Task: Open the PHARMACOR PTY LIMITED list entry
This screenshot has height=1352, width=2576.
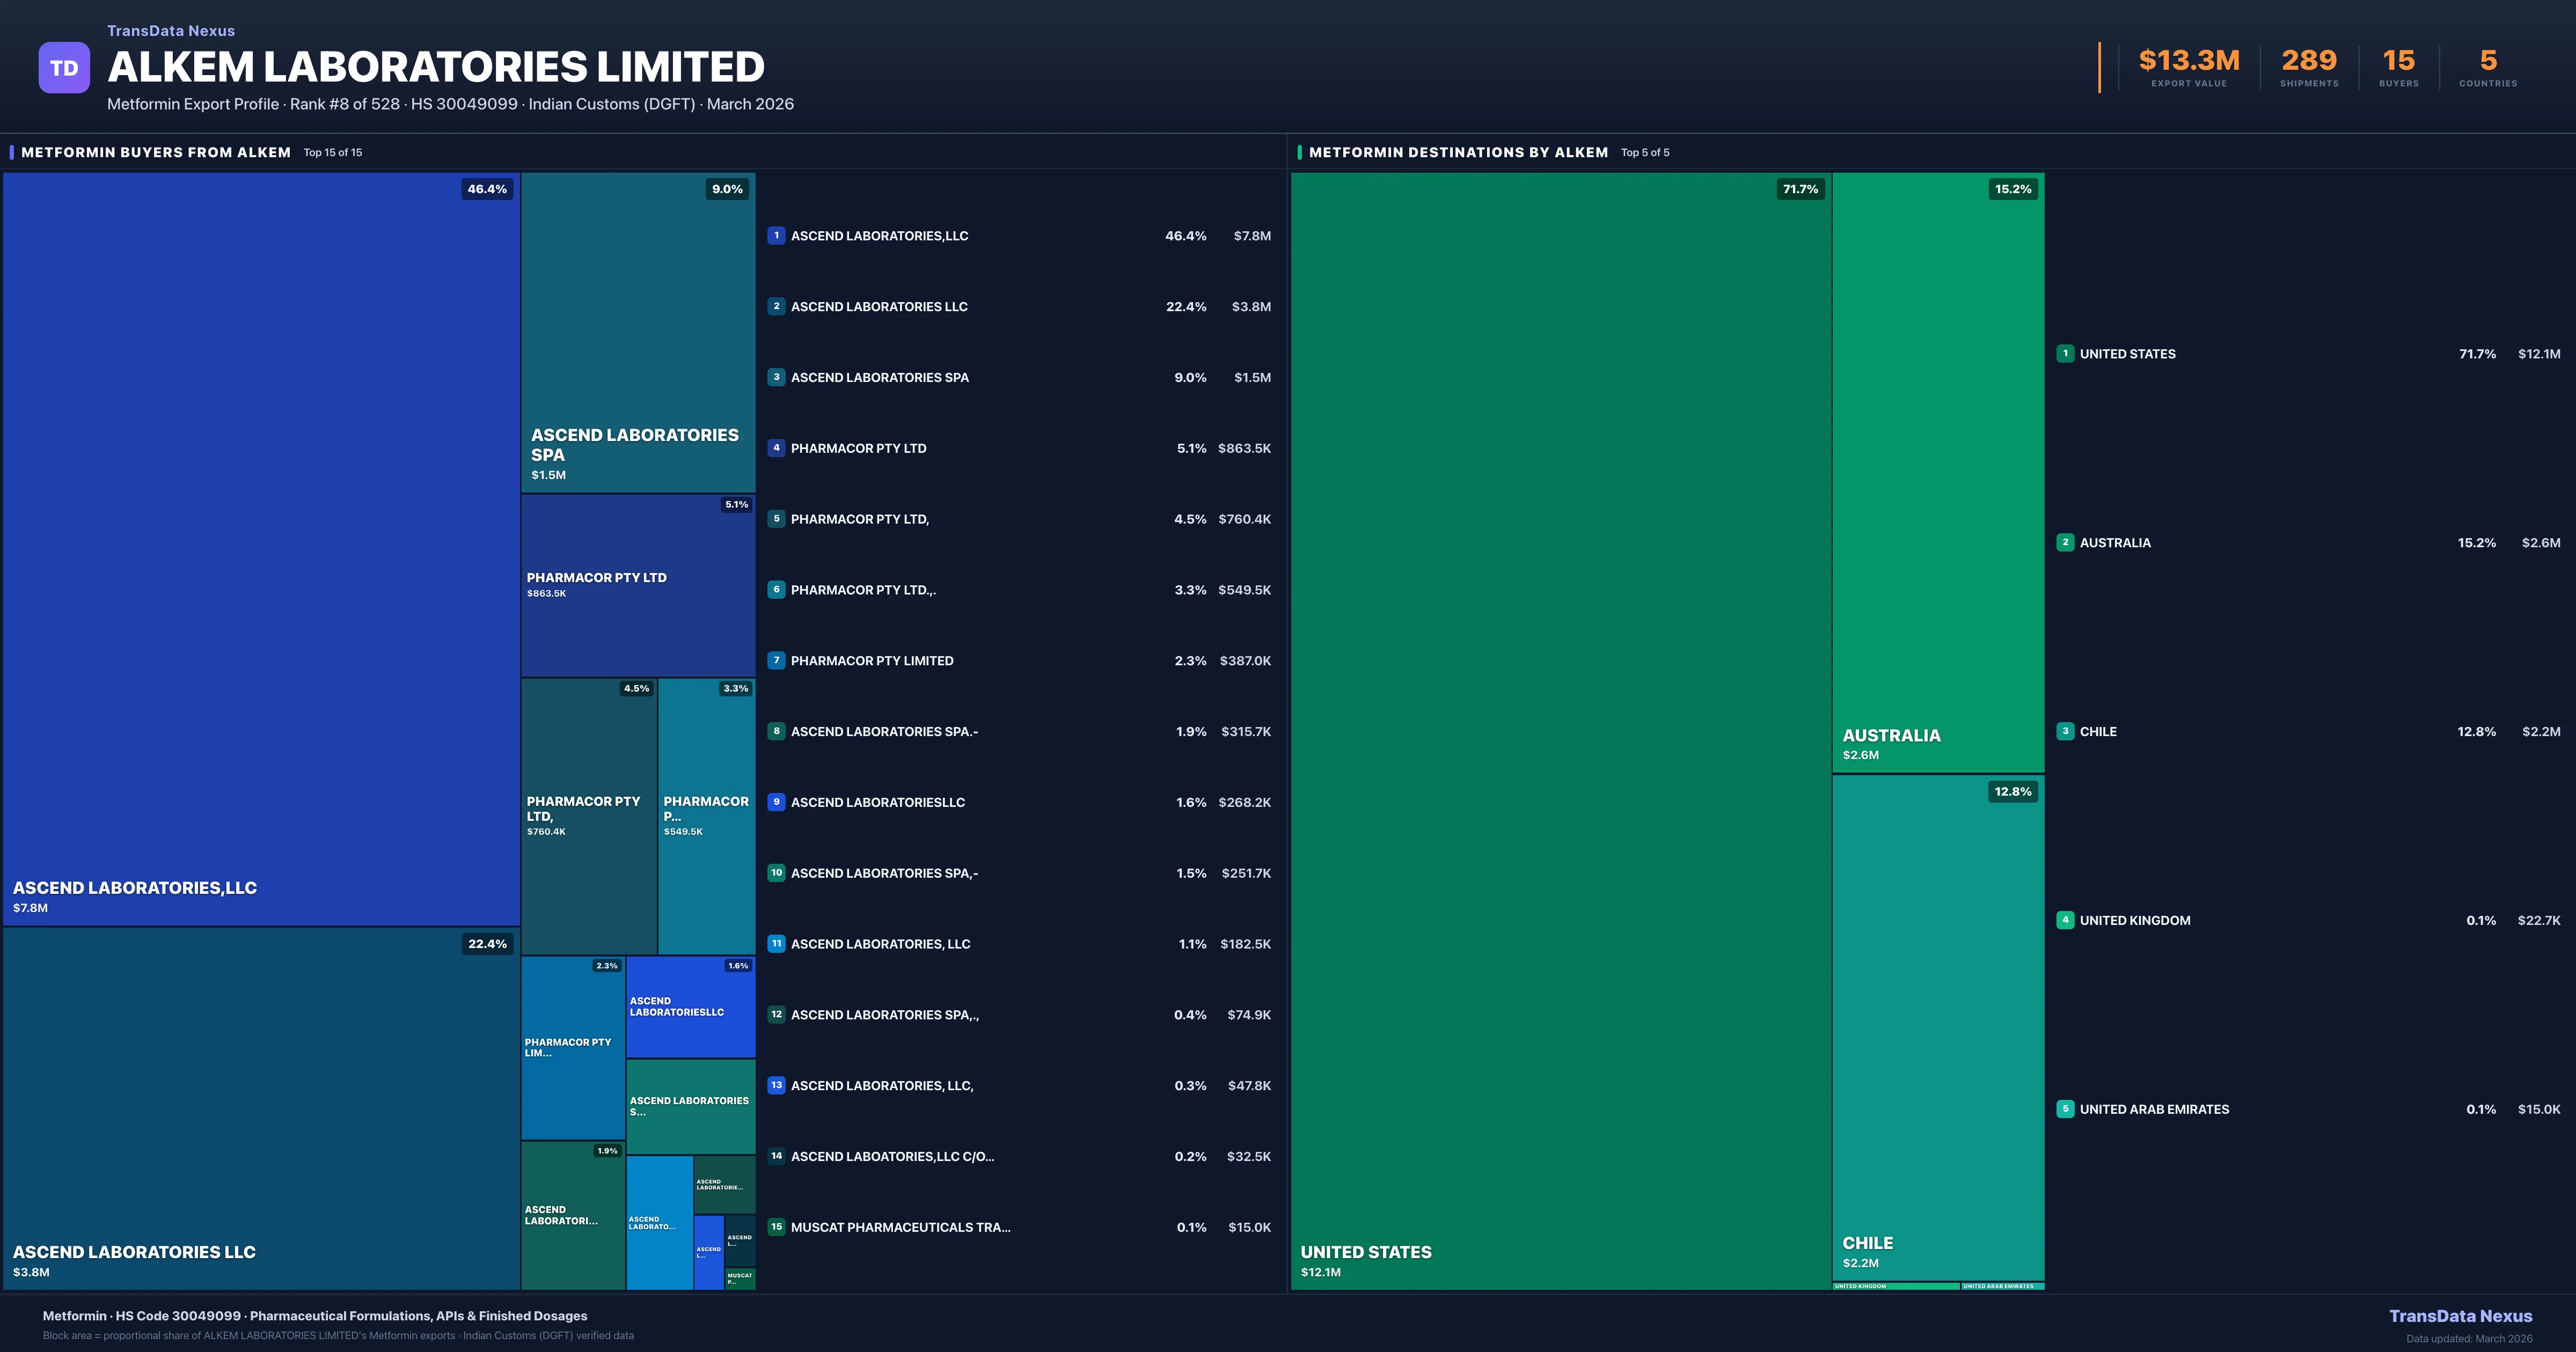Action: coord(872,661)
